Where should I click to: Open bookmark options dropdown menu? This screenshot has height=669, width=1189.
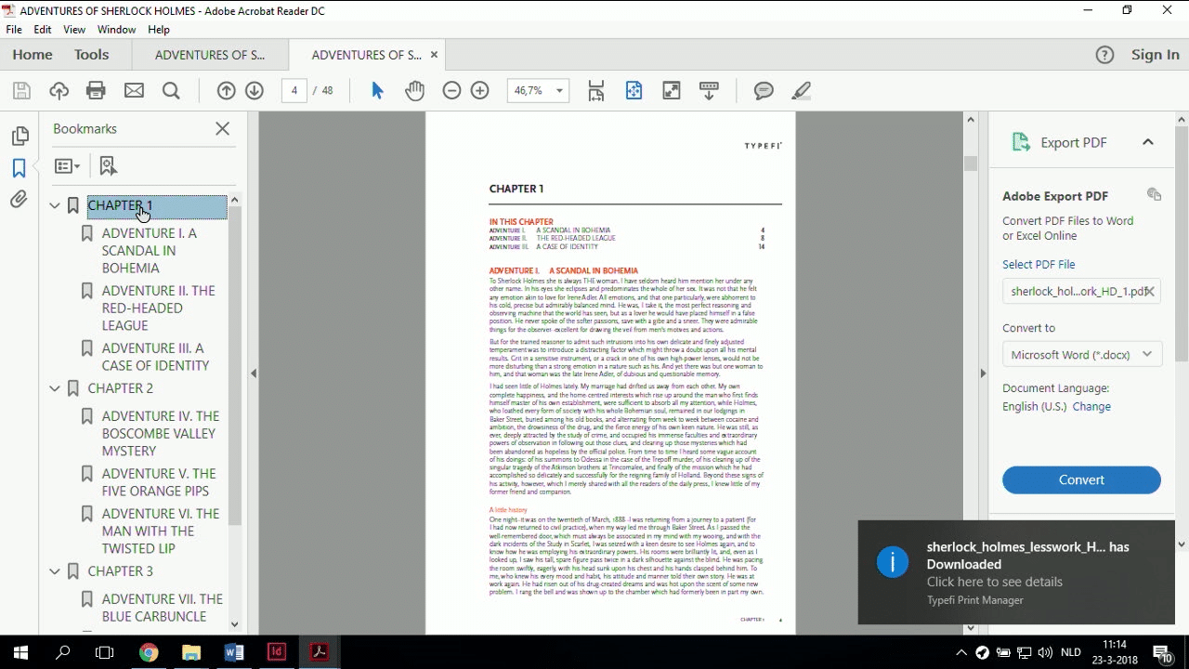point(67,165)
